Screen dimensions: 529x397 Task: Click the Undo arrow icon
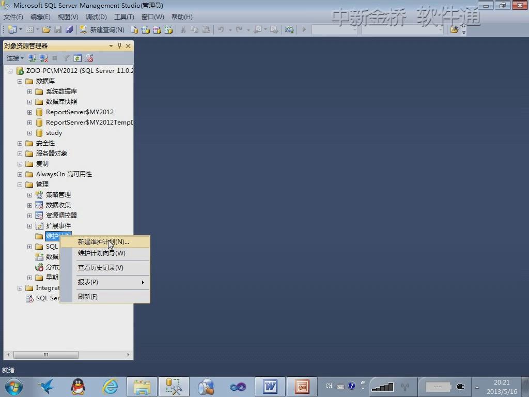click(221, 29)
